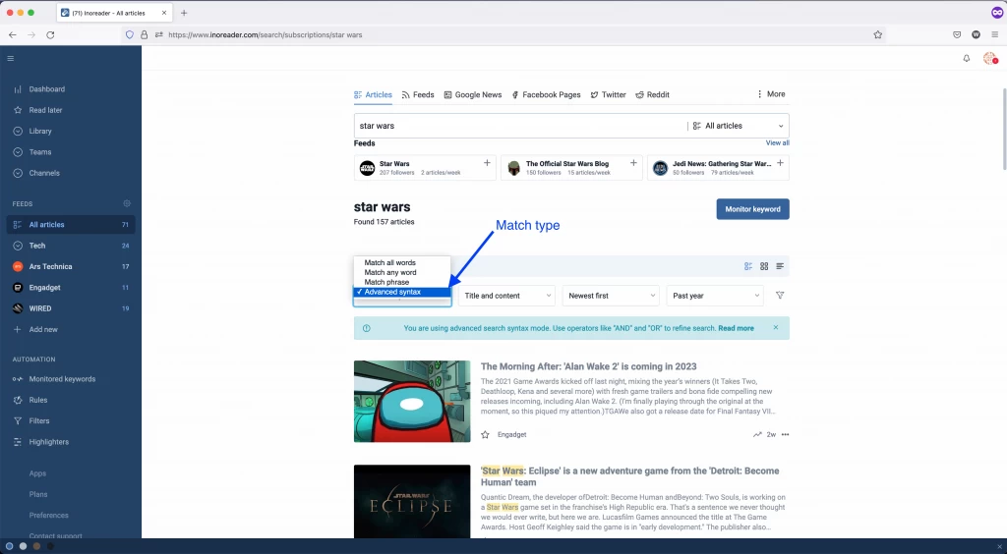Switch to the Google News tab
Image resolution: width=1007 pixels, height=554 pixels.
pos(473,95)
